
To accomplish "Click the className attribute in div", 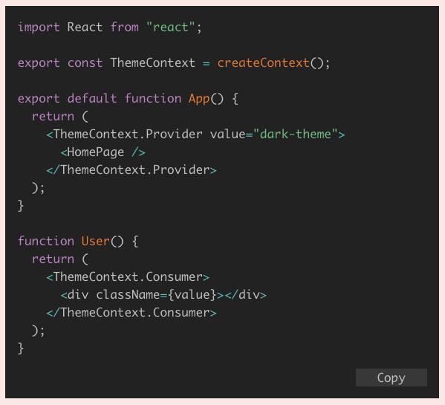I will 128,294.
